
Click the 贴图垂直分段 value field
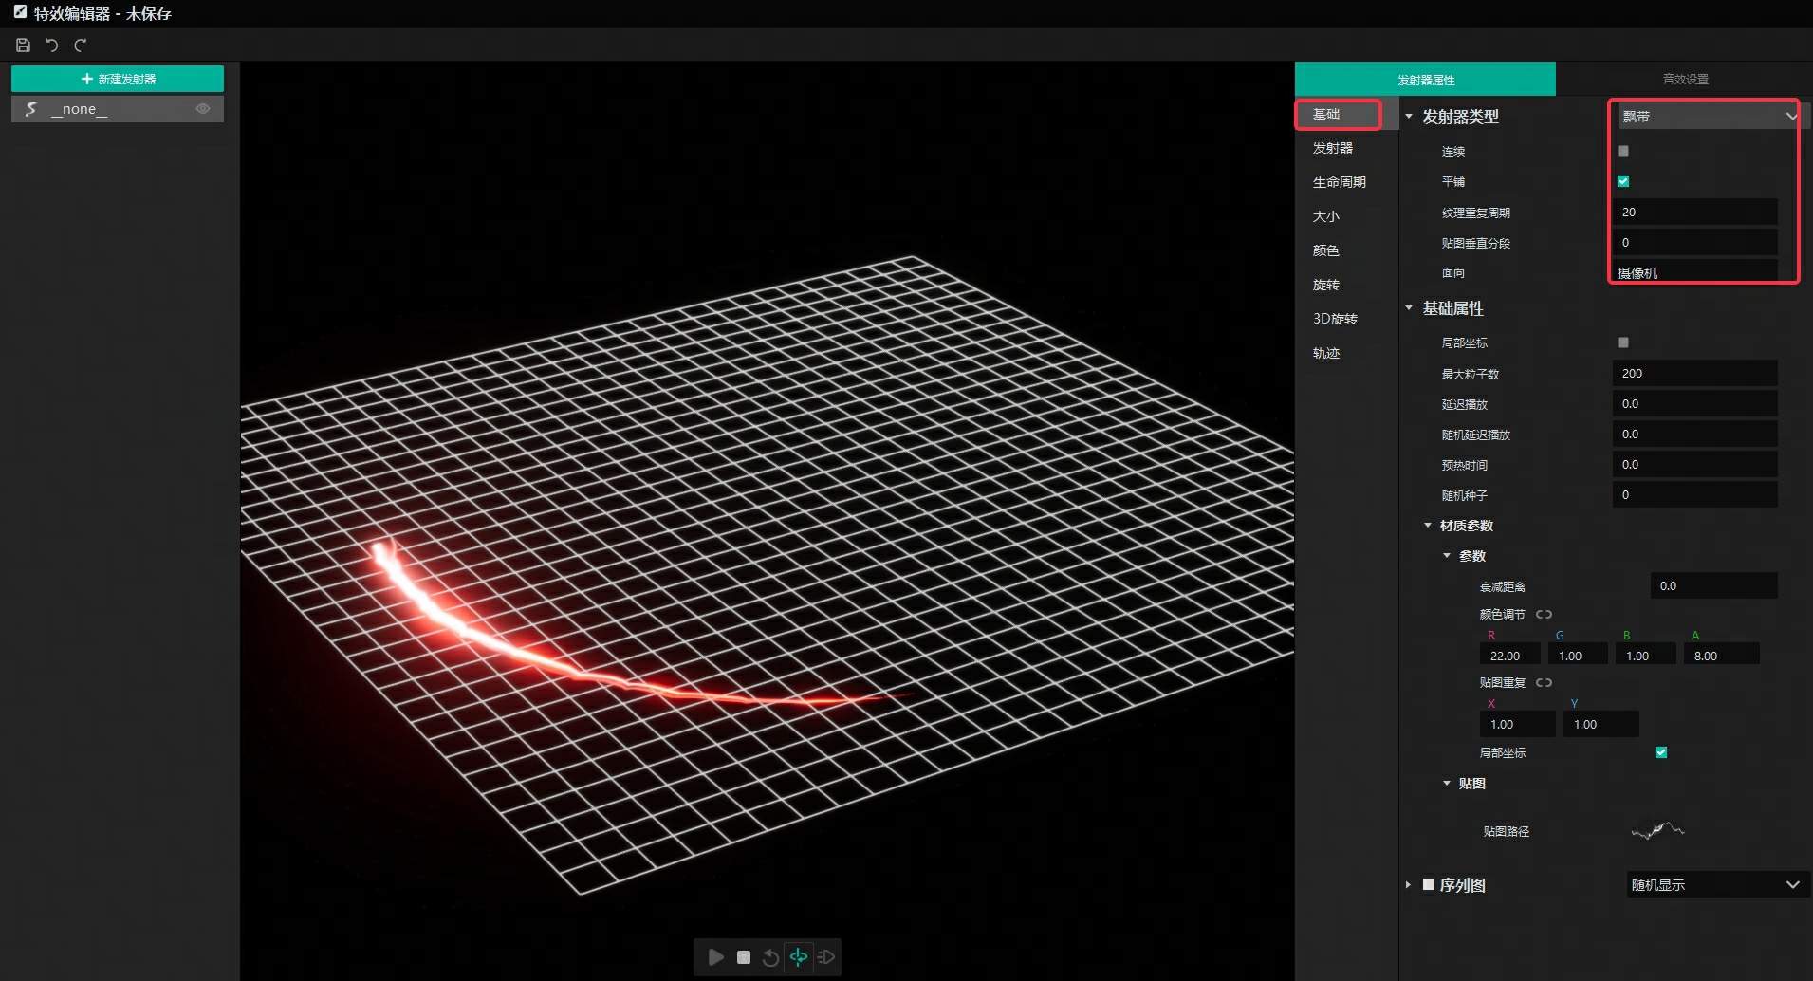1694,243
